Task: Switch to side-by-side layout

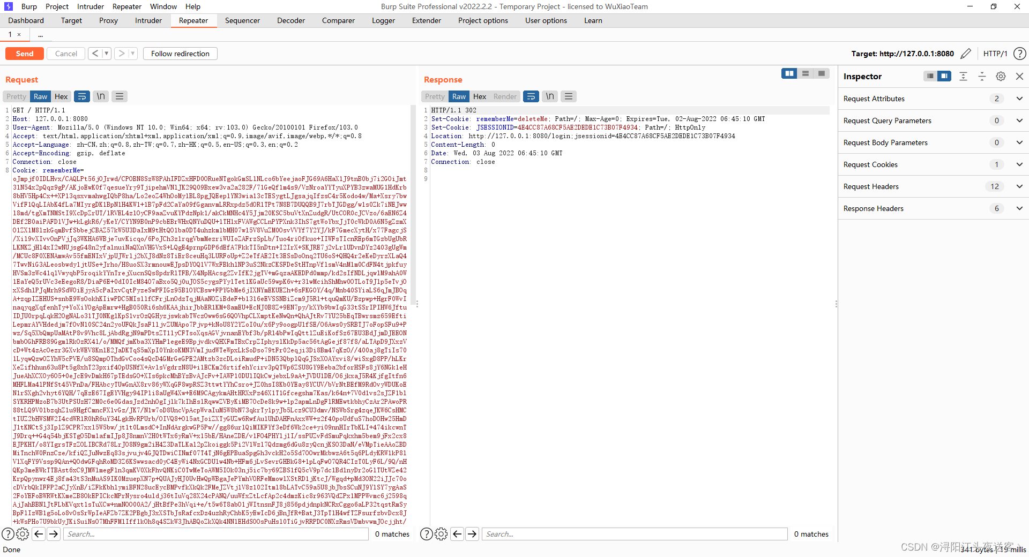Action: point(789,73)
